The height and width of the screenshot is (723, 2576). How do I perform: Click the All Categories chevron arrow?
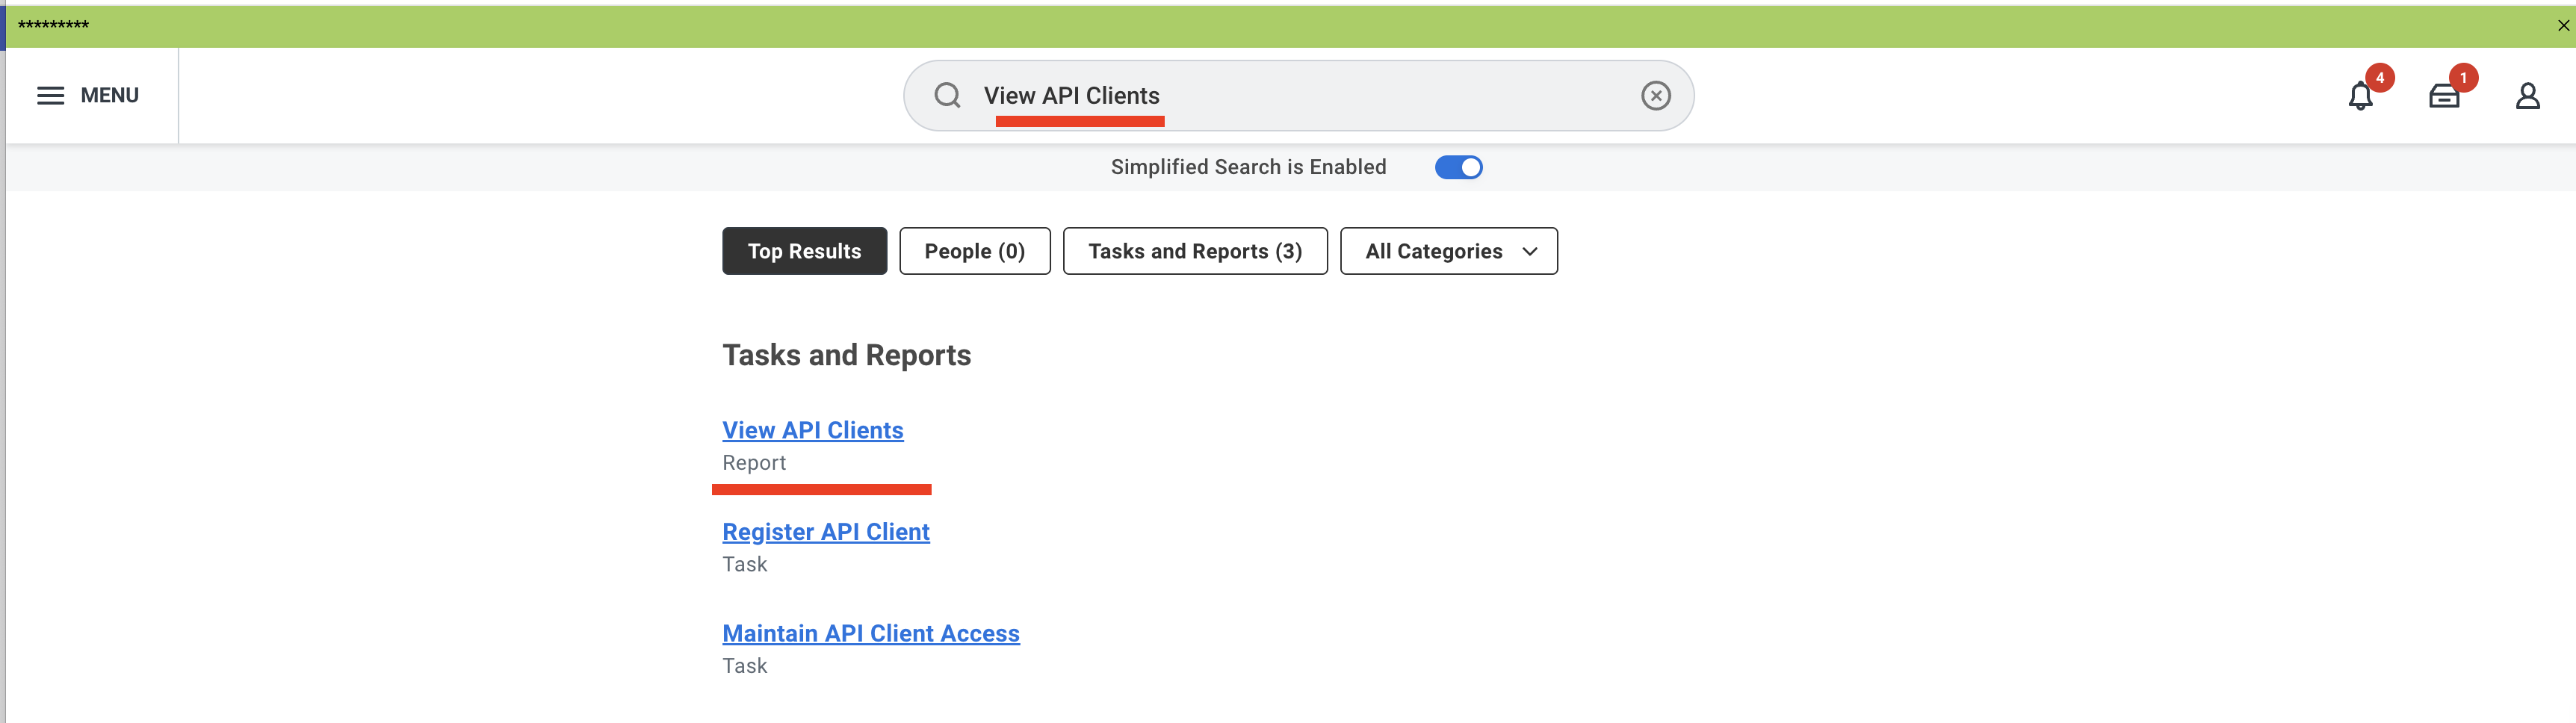(x=1529, y=252)
